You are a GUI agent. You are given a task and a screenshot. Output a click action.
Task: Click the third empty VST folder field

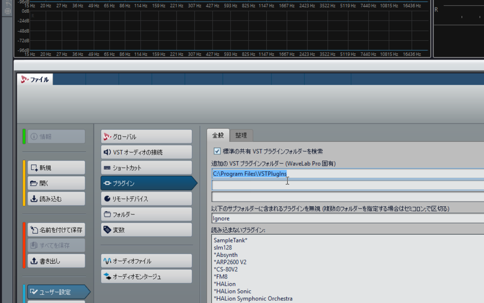(347, 197)
